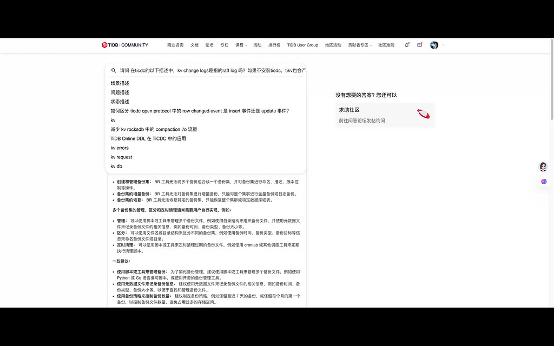Select suggestion 减少 kv rocksdb 中的 compaction i/o 流量
This screenshot has height=346, width=554.
pyautogui.click(x=154, y=129)
